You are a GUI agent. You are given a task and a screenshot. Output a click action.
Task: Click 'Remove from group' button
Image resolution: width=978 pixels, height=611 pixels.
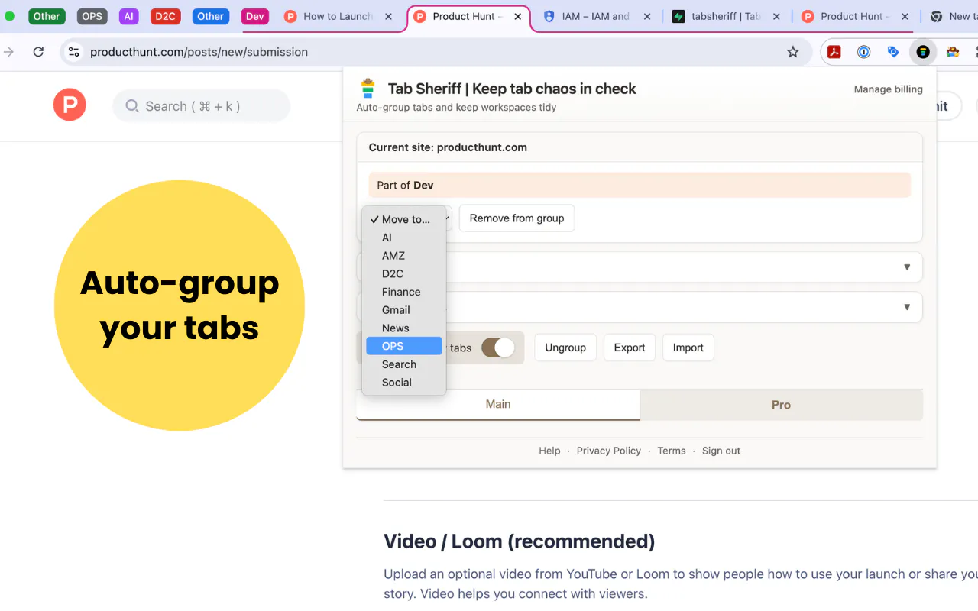[x=517, y=218]
